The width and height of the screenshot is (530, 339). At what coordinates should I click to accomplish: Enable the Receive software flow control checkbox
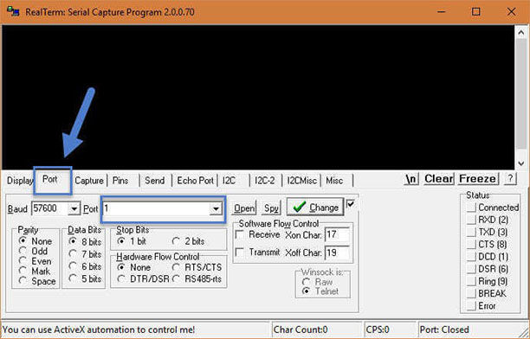(240, 234)
